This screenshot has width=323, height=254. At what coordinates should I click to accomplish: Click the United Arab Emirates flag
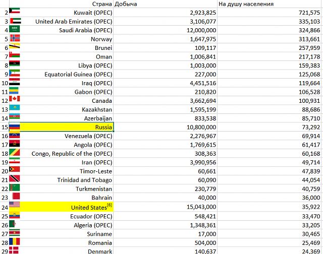(x=16, y=21)
